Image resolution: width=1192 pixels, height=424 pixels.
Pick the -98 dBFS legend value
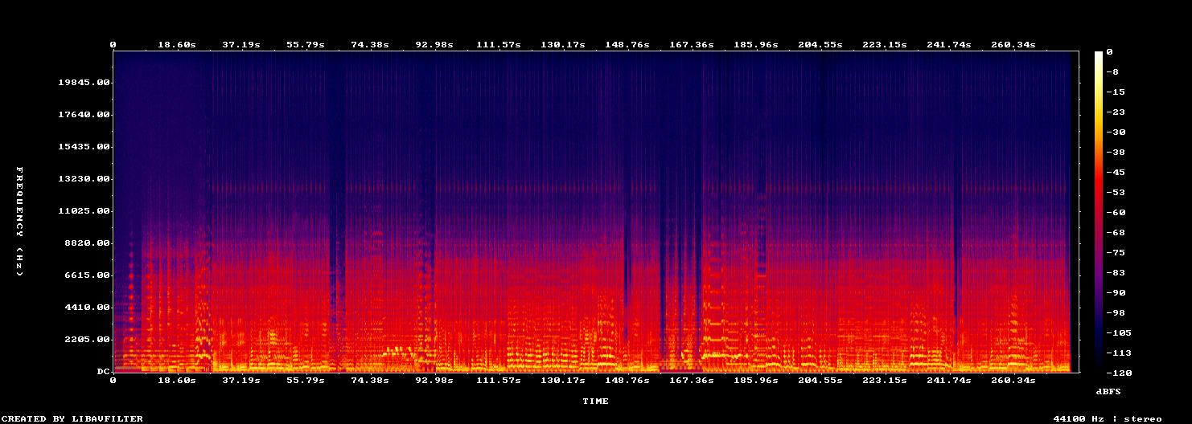[1115, 312]
